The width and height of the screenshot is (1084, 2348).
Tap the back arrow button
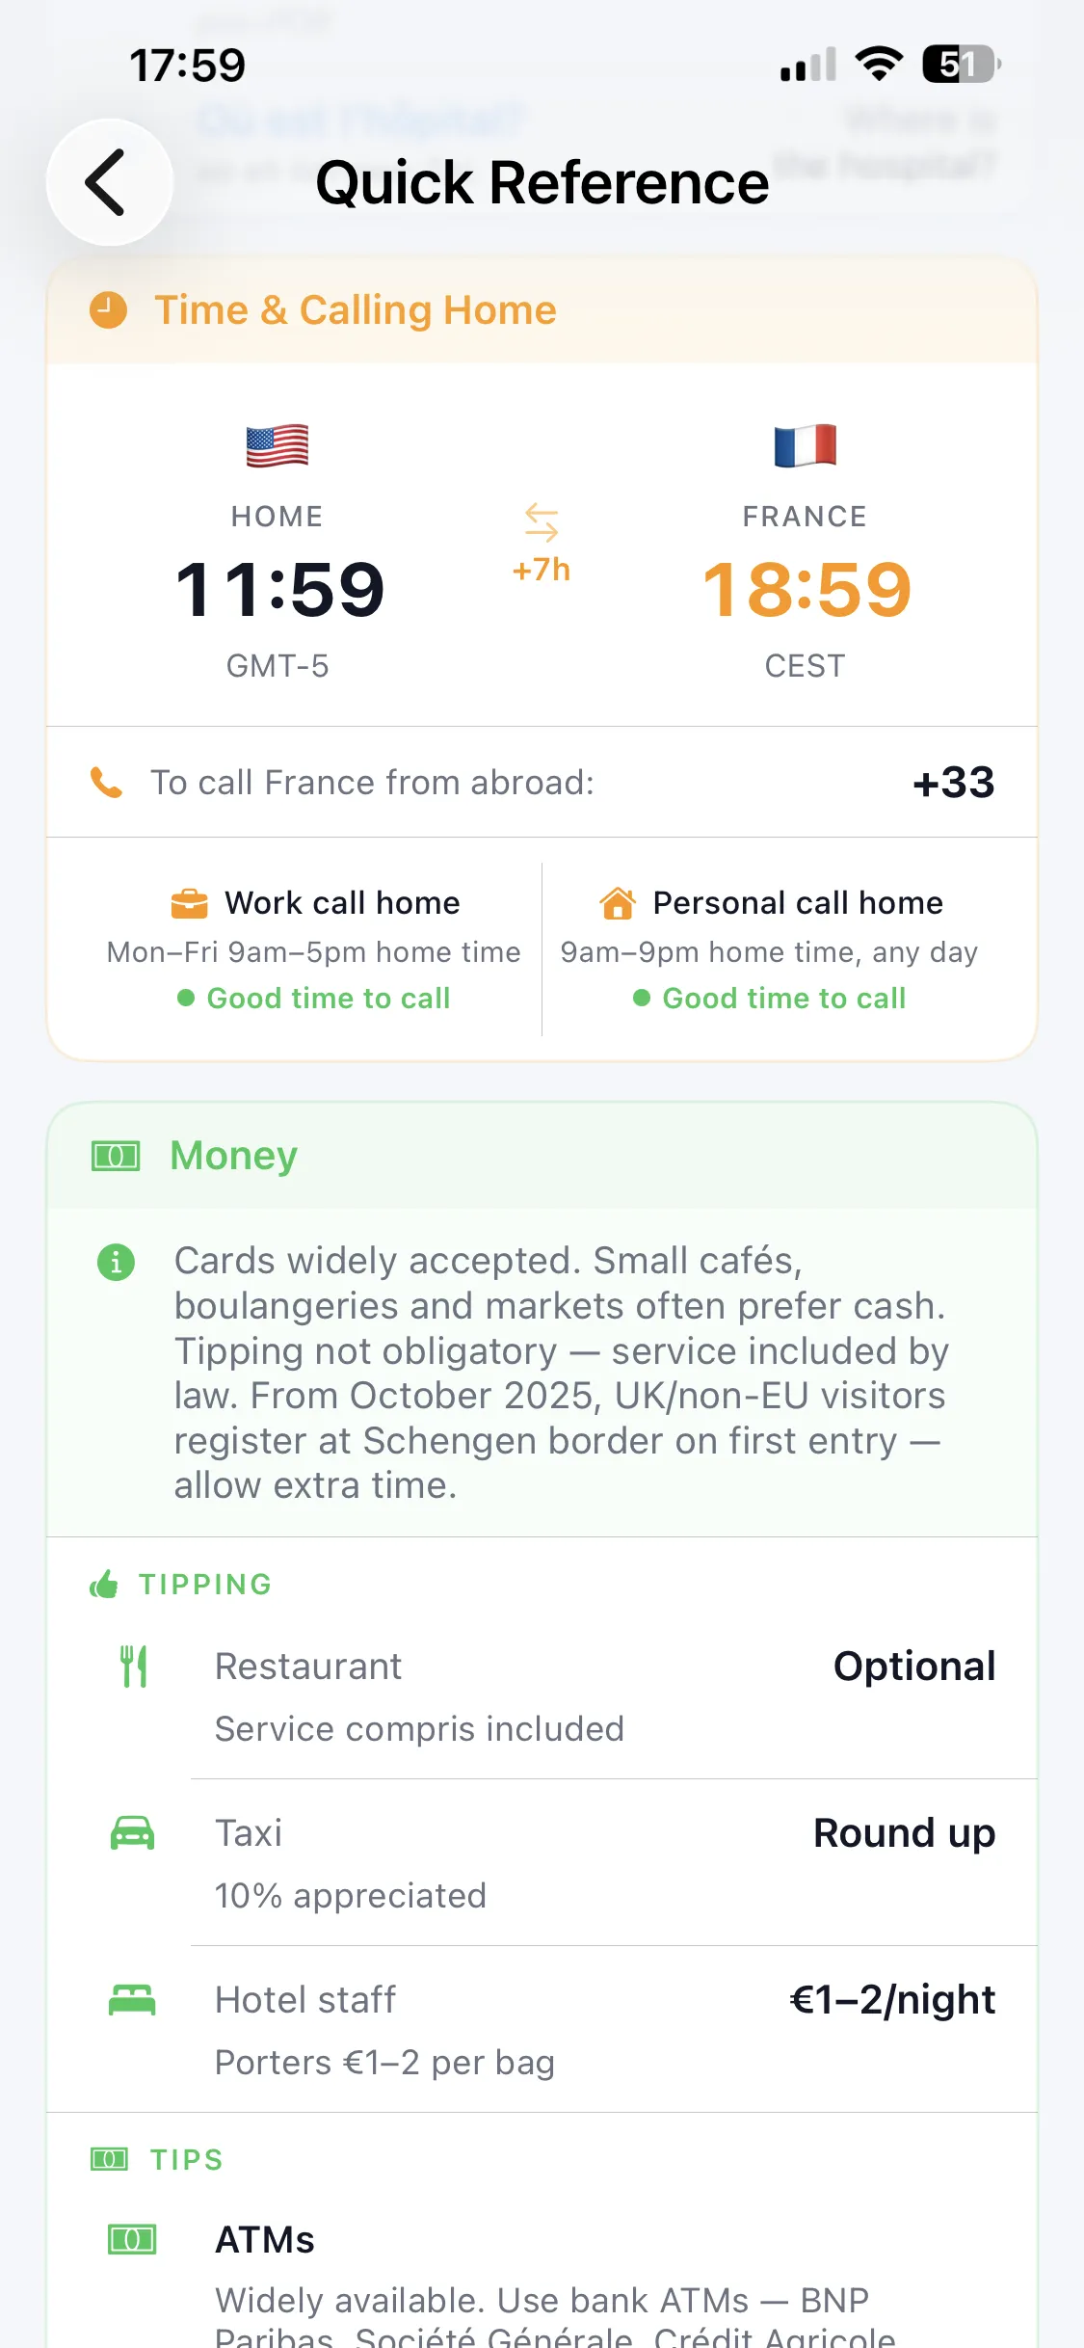click(109, 182)
